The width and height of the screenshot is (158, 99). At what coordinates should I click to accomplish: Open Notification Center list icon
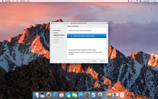pyautogui.click(x=155, y=1)
